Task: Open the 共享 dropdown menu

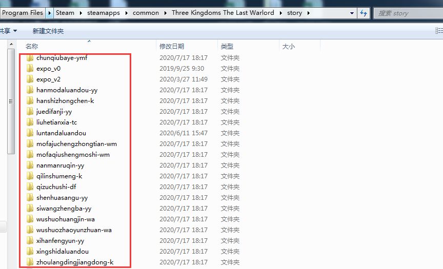Action: (9, 31)
